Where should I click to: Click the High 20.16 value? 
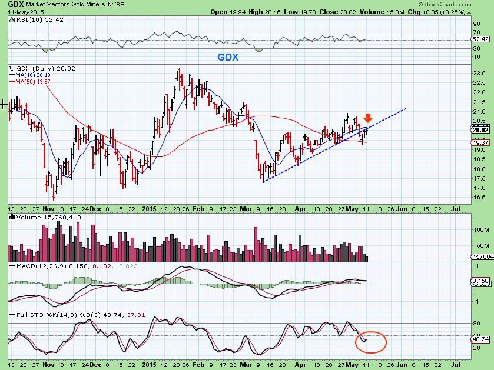[264, 12]
